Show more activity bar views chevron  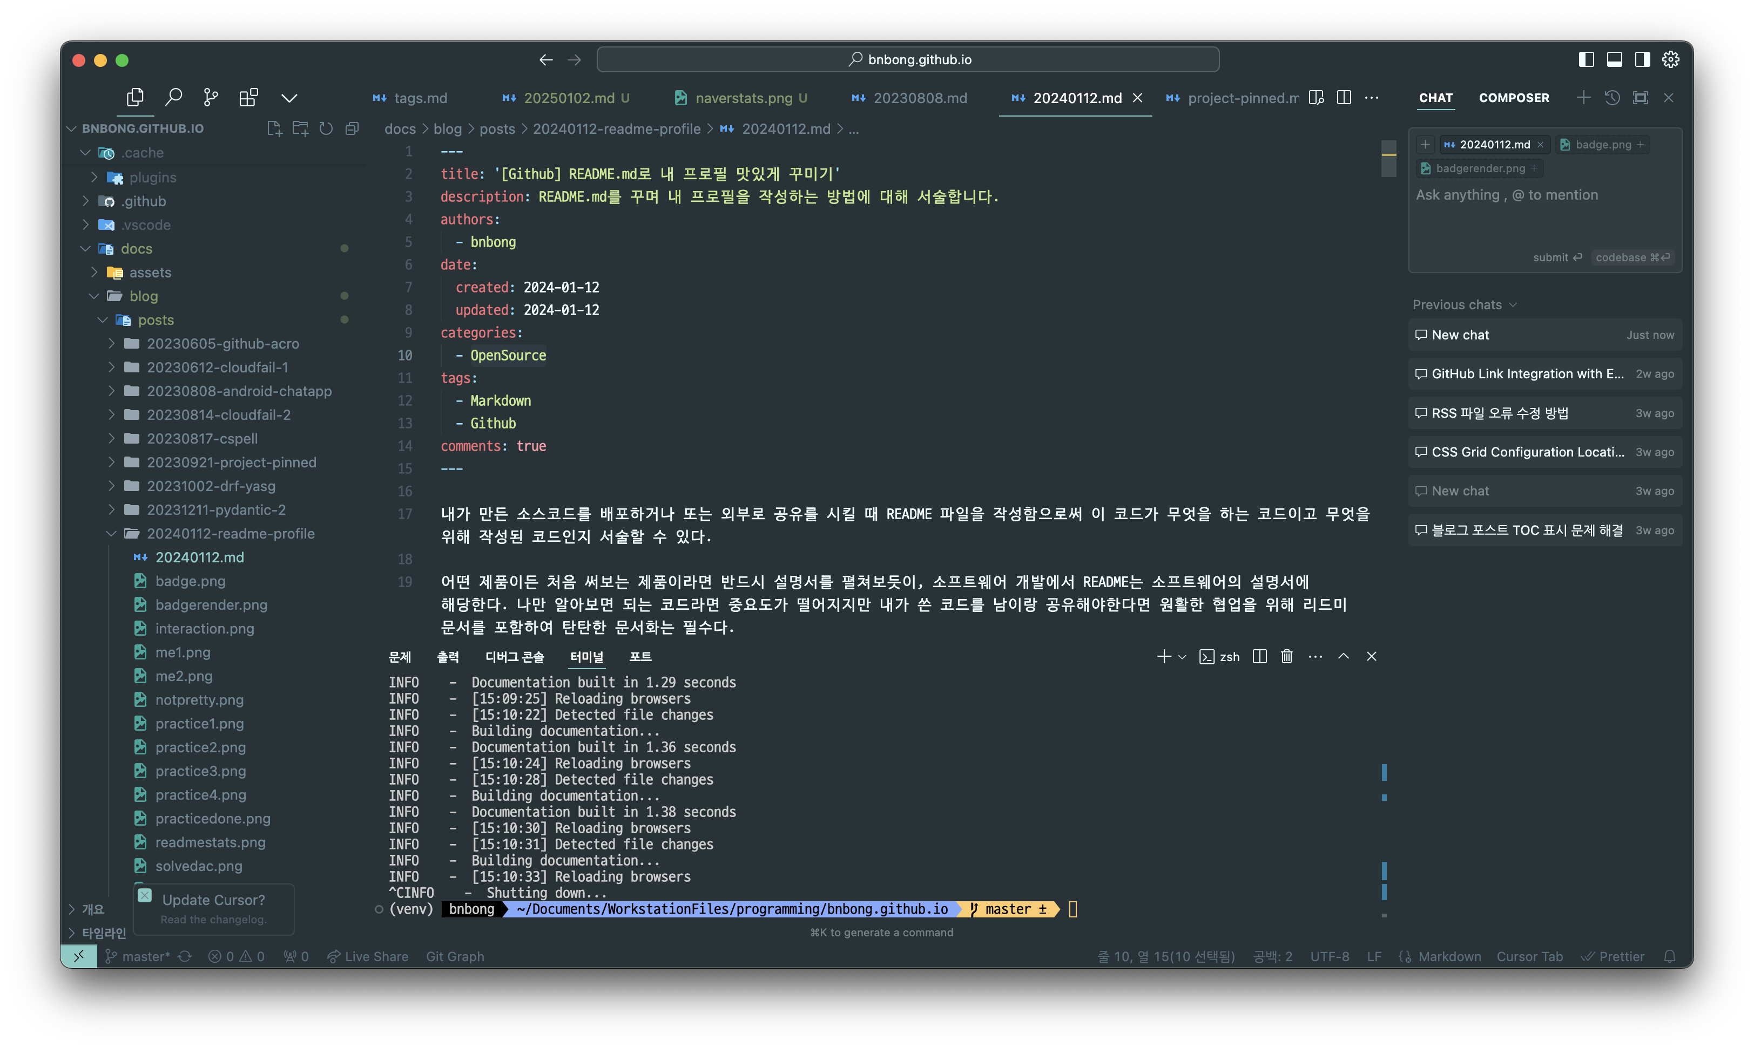click(289, 98)
